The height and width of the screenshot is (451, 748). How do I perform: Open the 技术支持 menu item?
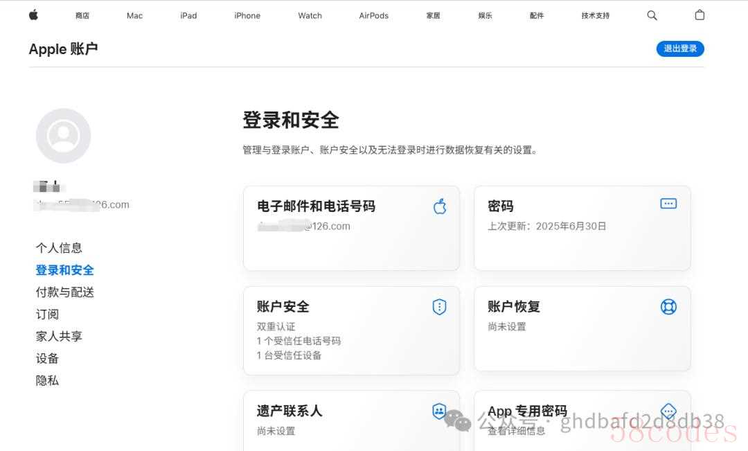coord(596,16)
